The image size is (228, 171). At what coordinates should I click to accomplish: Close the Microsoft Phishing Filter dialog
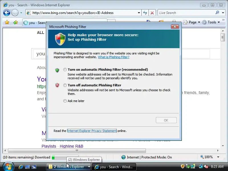coord(175,27)
